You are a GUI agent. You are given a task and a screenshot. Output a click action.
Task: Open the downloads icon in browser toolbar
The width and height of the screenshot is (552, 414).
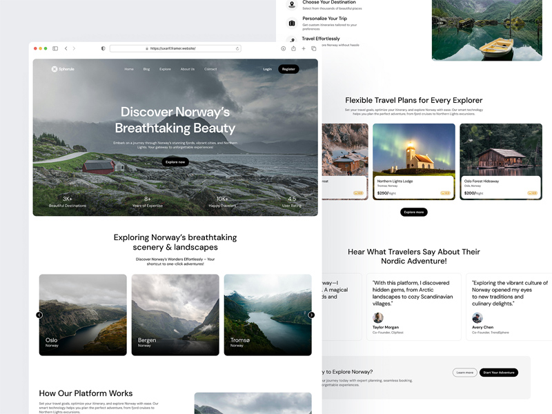coord(284,48)
